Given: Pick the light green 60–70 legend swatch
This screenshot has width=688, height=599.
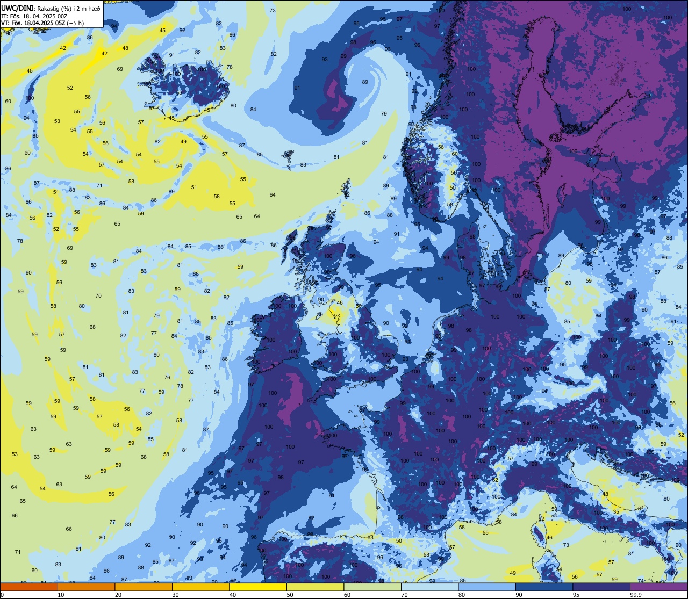Looking at the screenshot, I should coord(372,587).
